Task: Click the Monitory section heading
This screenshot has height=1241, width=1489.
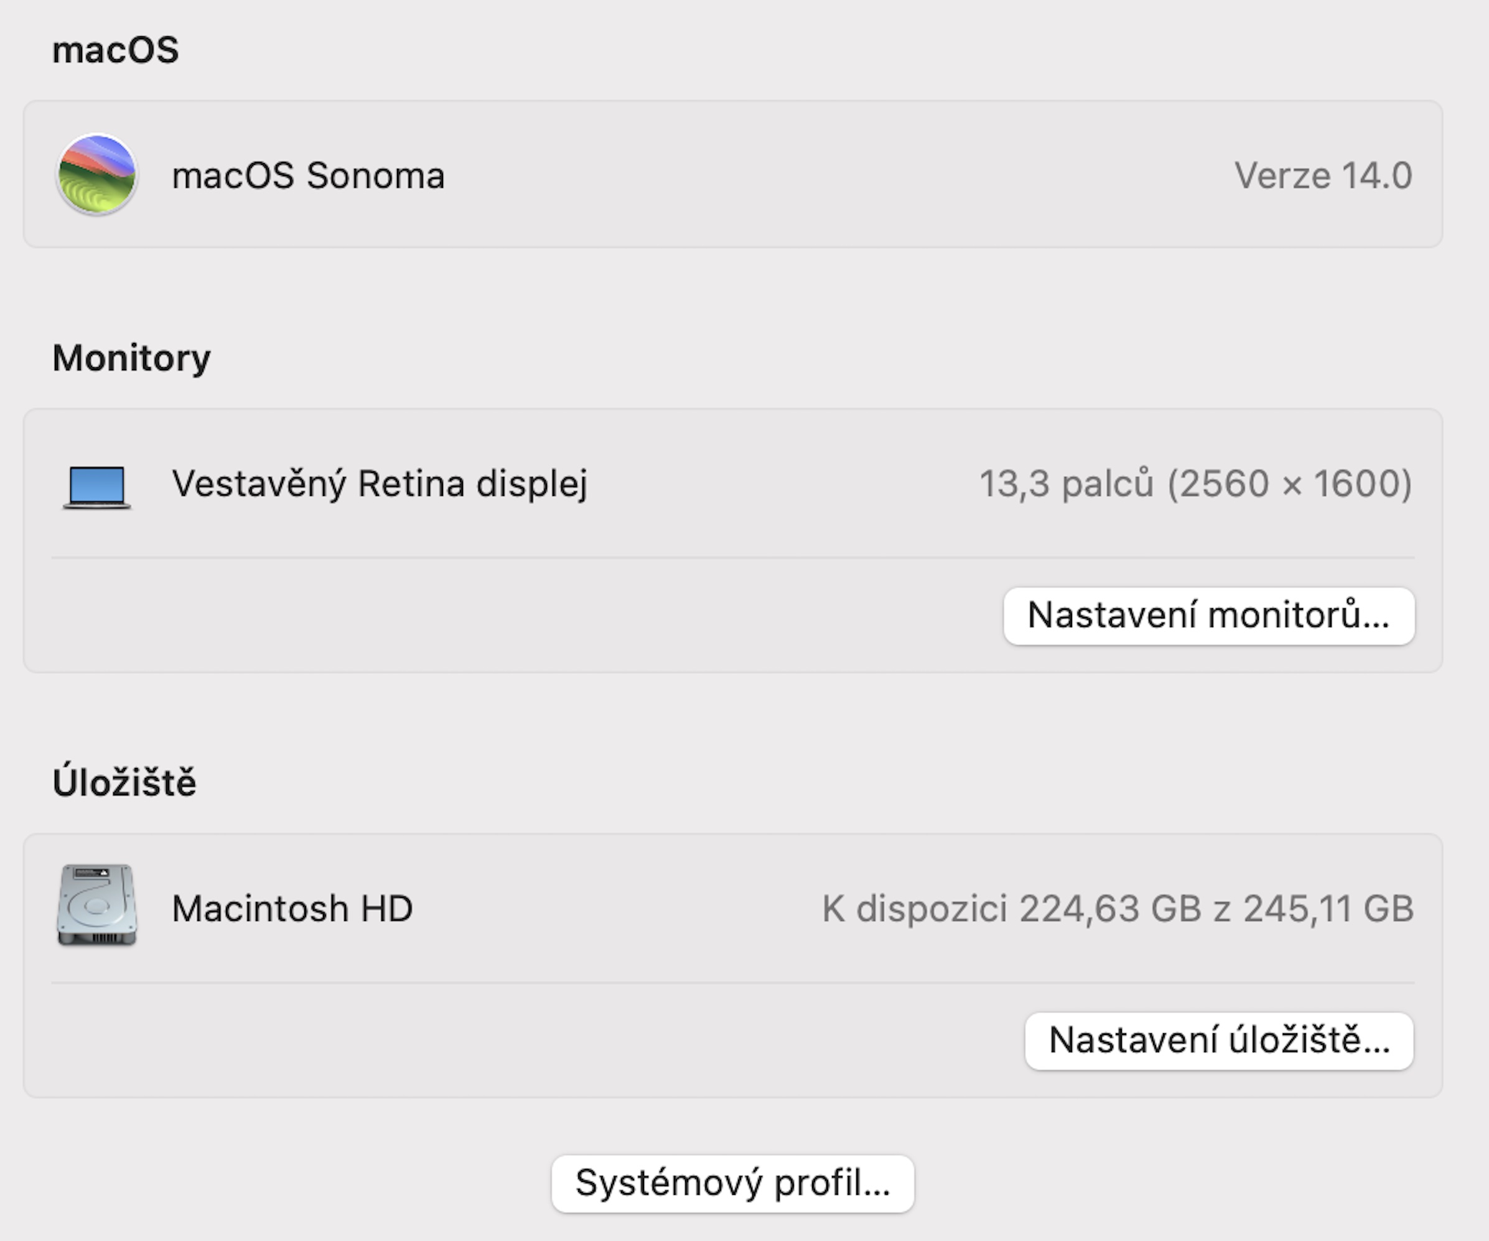Action: (131, 357)
